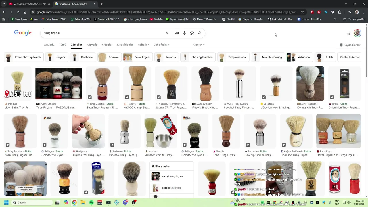
Task: Open the Windows Start menu
Action: (x=6, y=202)
